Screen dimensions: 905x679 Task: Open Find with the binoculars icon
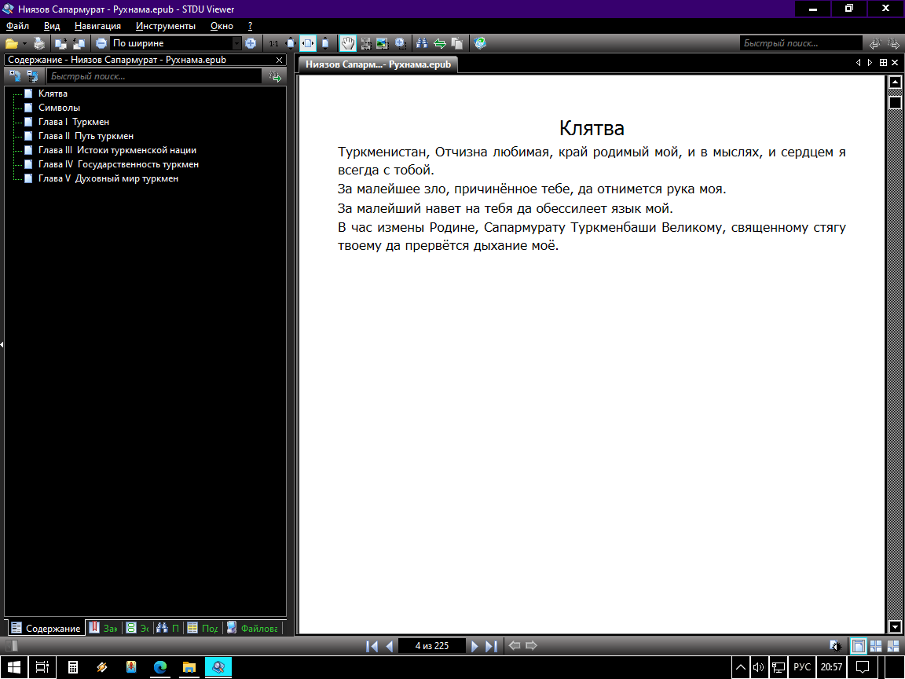pos(422,43)
